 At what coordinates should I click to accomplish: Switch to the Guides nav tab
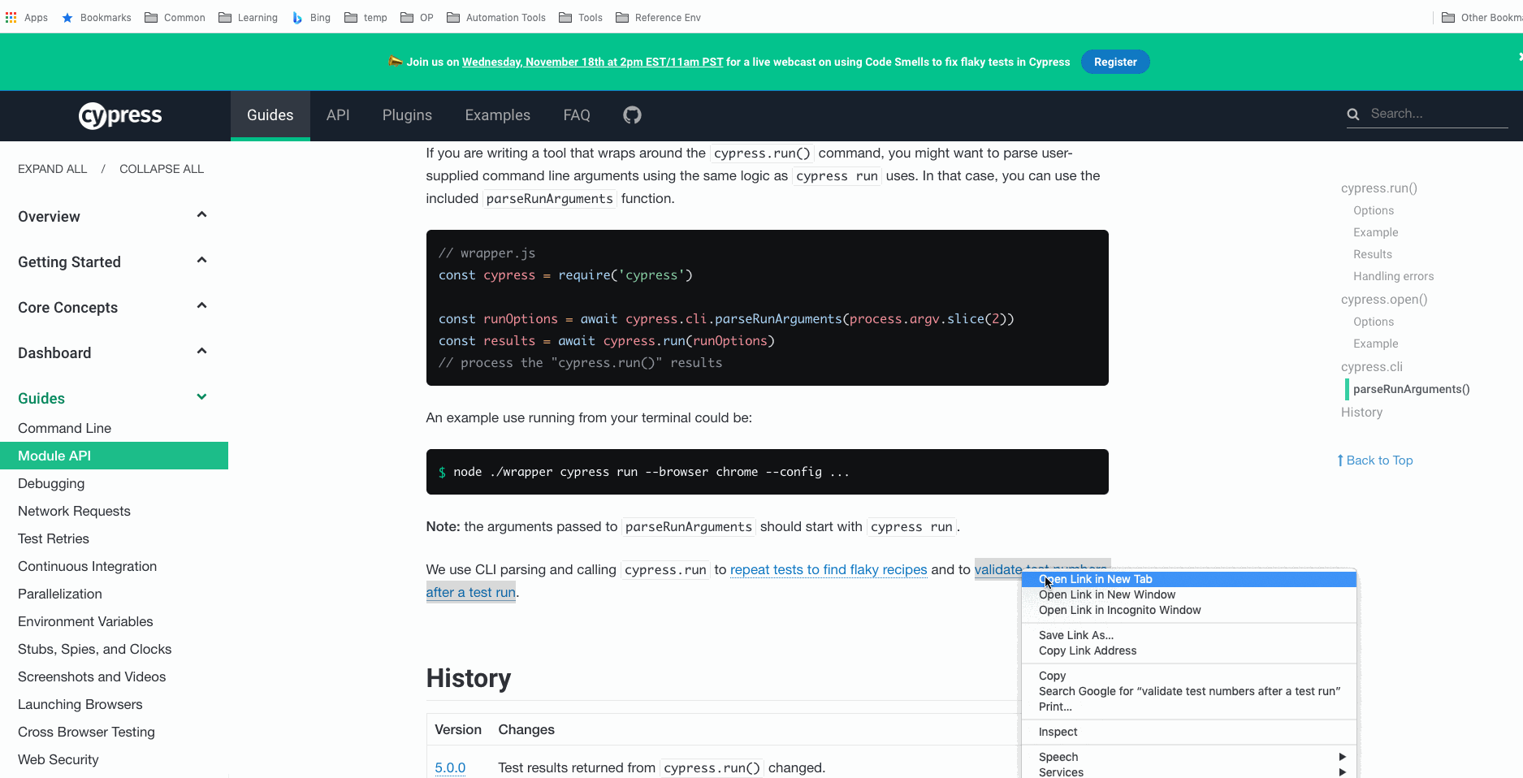(270, 115)
